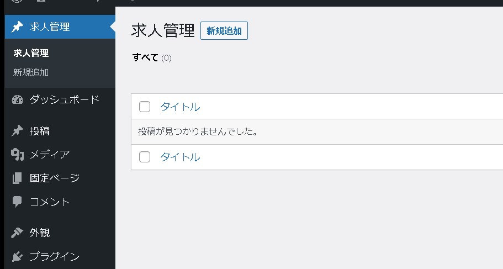Screen dimensions: 503x269
Task: Click the pushpin icon next to 投稿
Action: [17, 131]
